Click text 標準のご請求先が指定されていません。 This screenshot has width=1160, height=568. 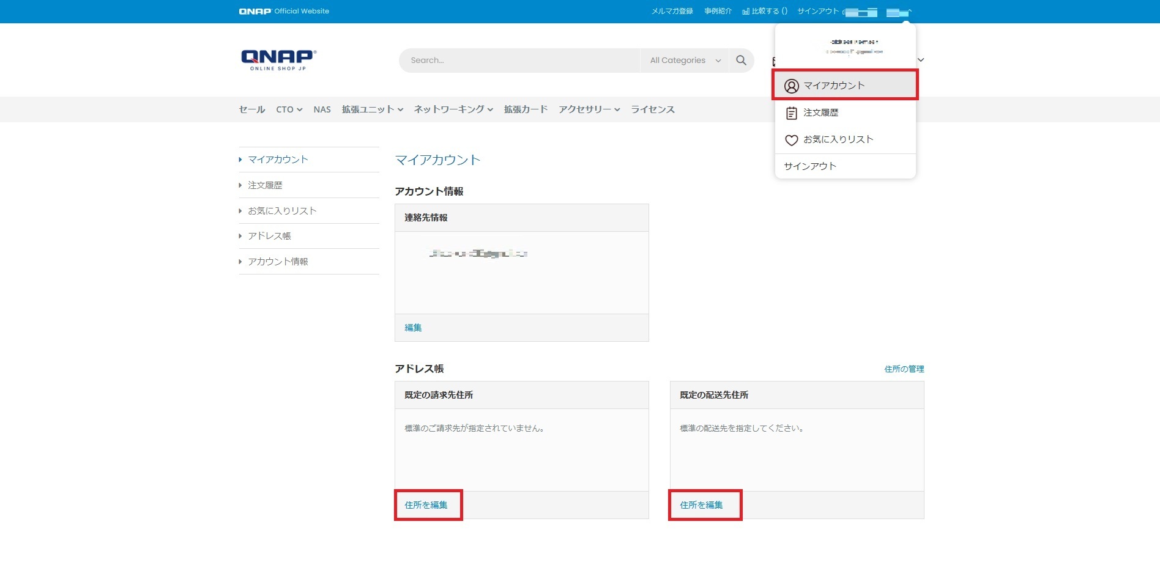coord(475,428)
